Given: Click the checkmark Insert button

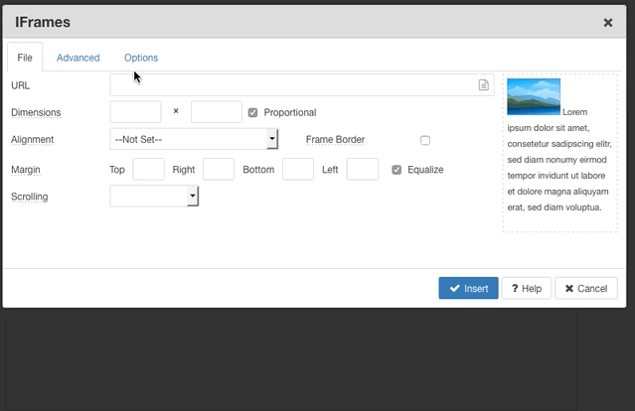Looking at the screenshot, I should 469,288.
